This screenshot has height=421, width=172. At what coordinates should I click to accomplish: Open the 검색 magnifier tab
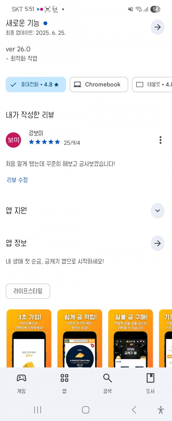tap(107, 383)
